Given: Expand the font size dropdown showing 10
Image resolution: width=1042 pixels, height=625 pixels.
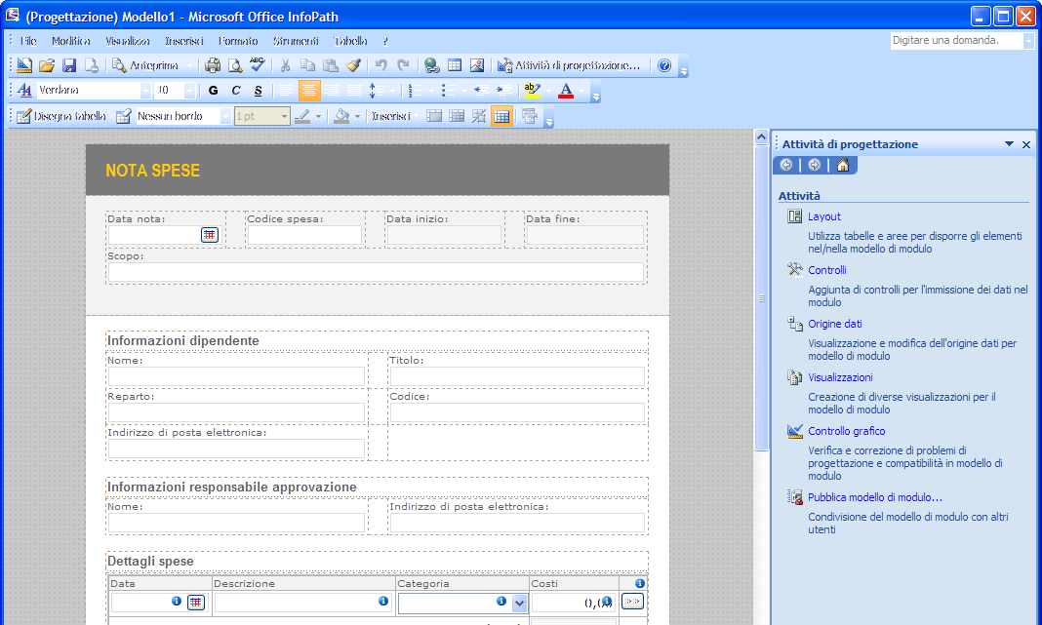Looking at the screenshot, I should click(189, 91).
